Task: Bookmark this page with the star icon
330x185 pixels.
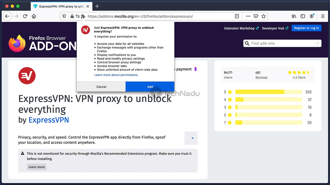Action: click(x=263, y=16)
